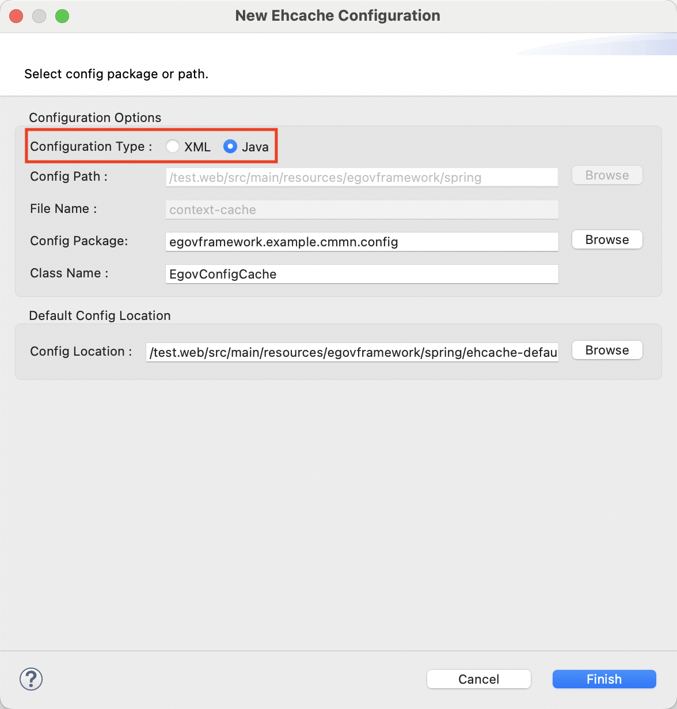Image resolution: width=677 pixels, height=709 pixels.
Task: Click the Config Package text field
Action: pos(362,242)
